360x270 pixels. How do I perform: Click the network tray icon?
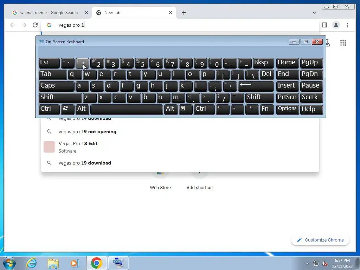coord(316,264)
